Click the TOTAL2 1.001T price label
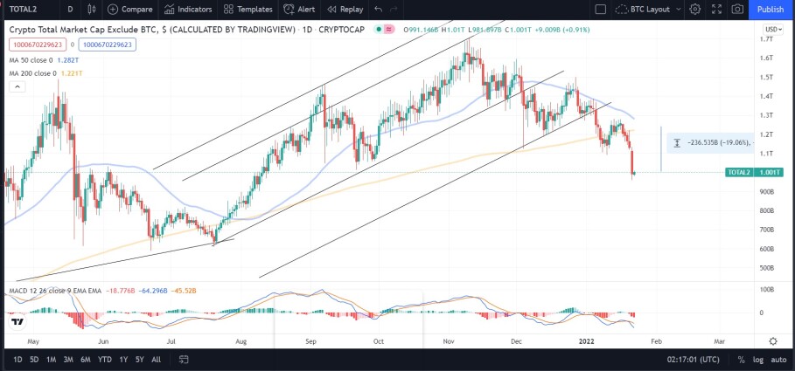The height and width of the screenshot is (371, 795). pyautogui.click(x=755, y=173)
